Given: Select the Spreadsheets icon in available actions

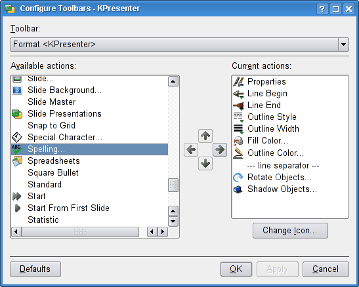Looking at the screenshot, I should coord(18,161).
